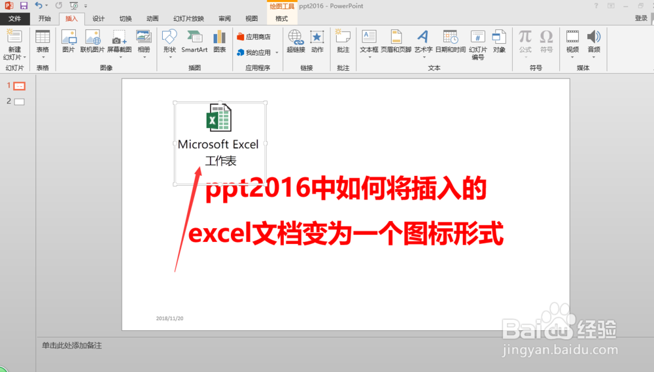Switch to the 视图 view tab
654x372 pixels.
[252, 18]
